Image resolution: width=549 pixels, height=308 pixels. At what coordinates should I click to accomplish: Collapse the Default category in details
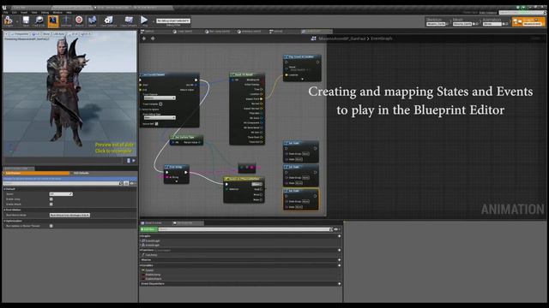(5, 189)
